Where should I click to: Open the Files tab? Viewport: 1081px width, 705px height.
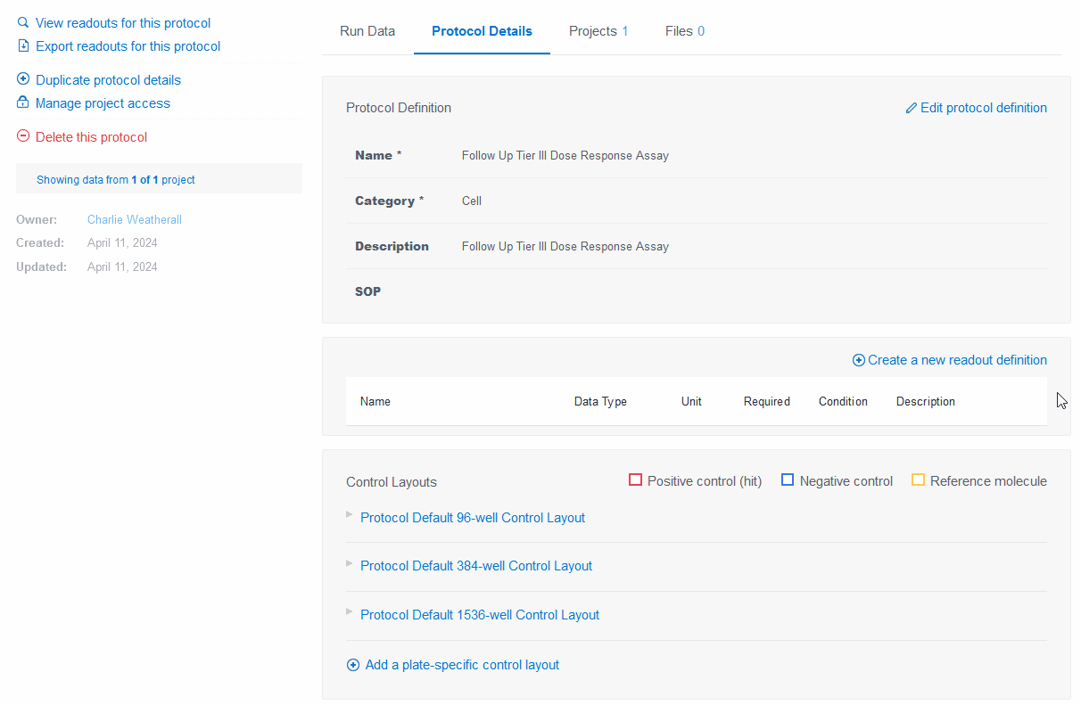tap(685, 31)
